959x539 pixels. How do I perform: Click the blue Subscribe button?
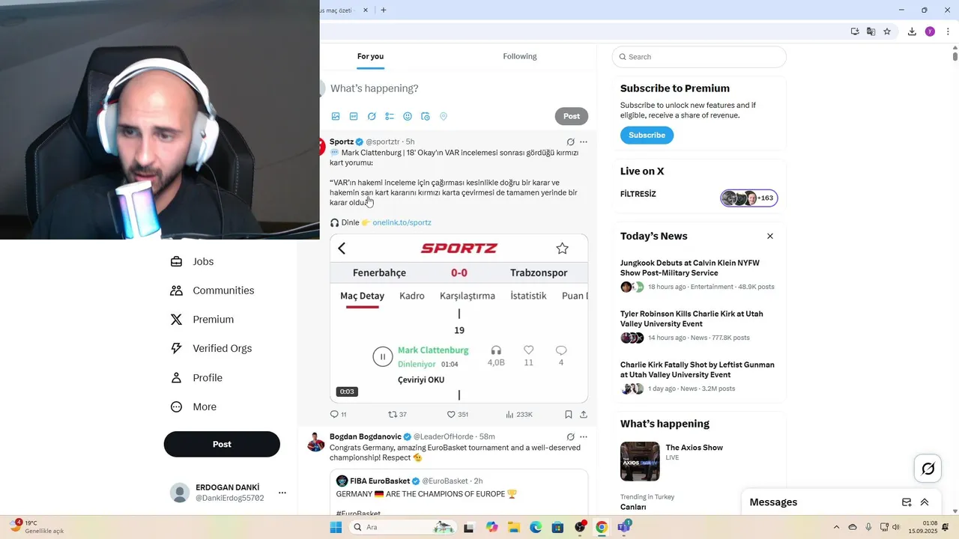tap(647, 135)
